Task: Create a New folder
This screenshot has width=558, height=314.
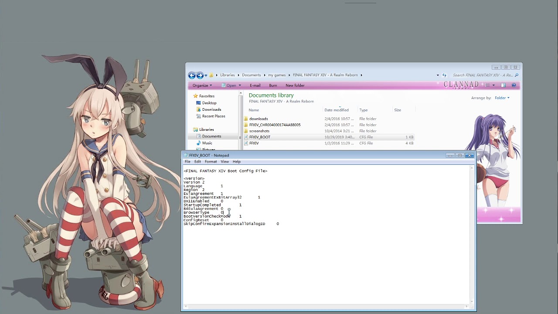Action: [295, 85]
